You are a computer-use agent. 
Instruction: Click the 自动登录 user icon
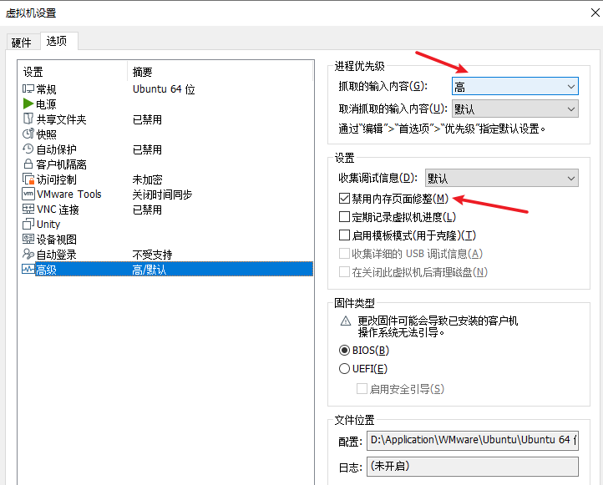coord(28,254)
